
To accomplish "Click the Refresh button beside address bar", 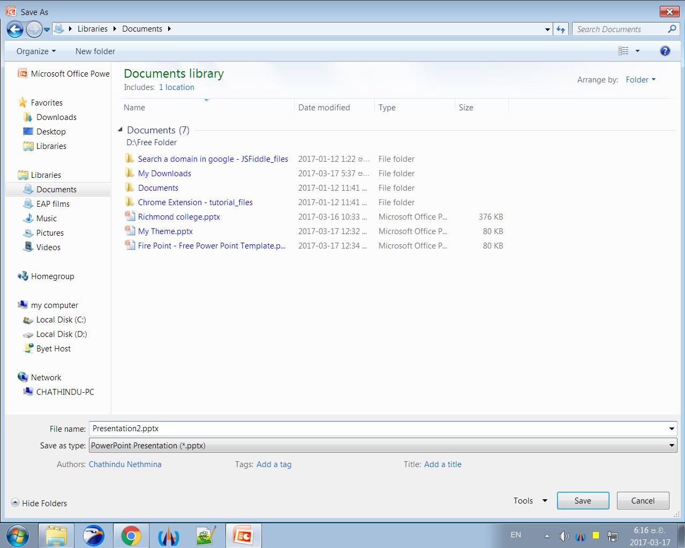I will (561, 29).
